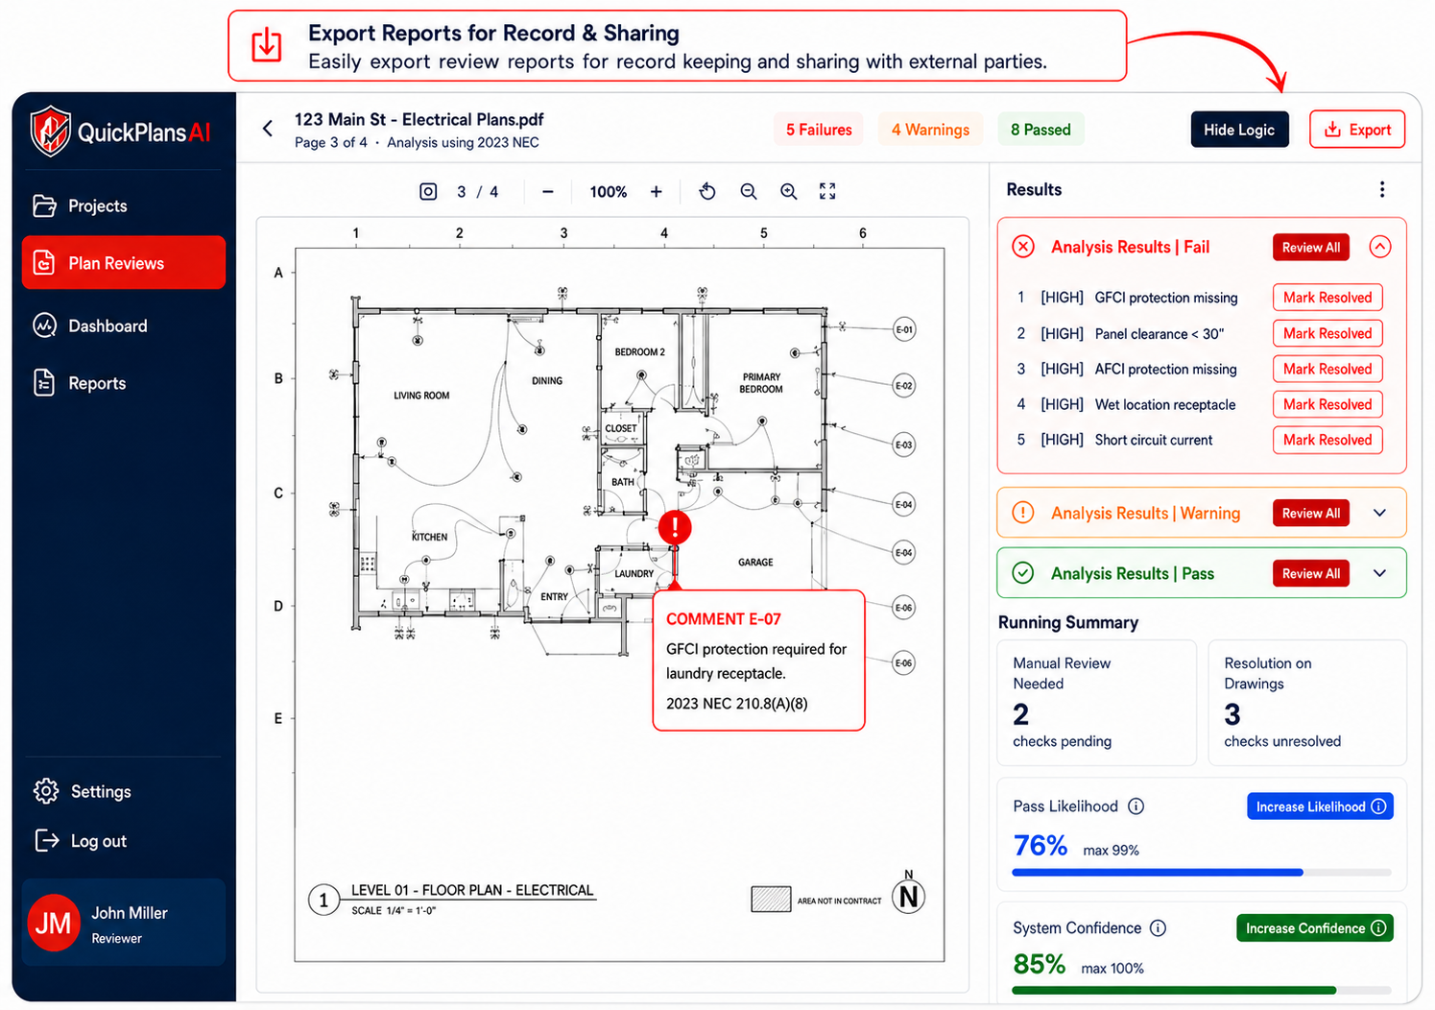Click the Panel clearance result text
The image size is (1435, 1010).
tap(1160, 333)
